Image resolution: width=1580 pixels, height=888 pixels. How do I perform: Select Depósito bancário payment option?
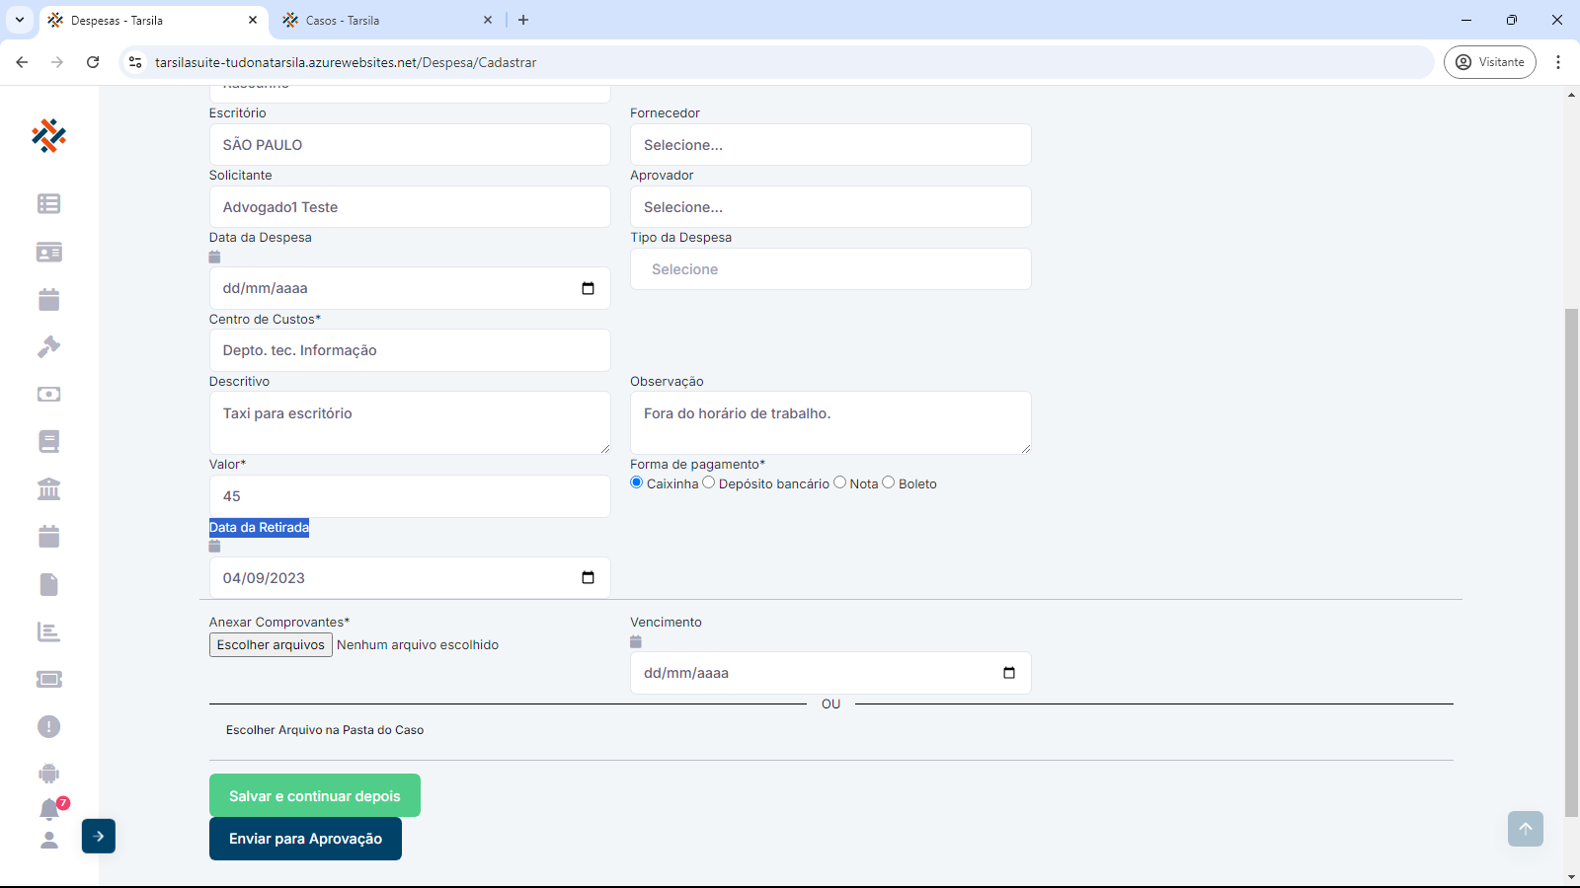[x=708, y=482]
